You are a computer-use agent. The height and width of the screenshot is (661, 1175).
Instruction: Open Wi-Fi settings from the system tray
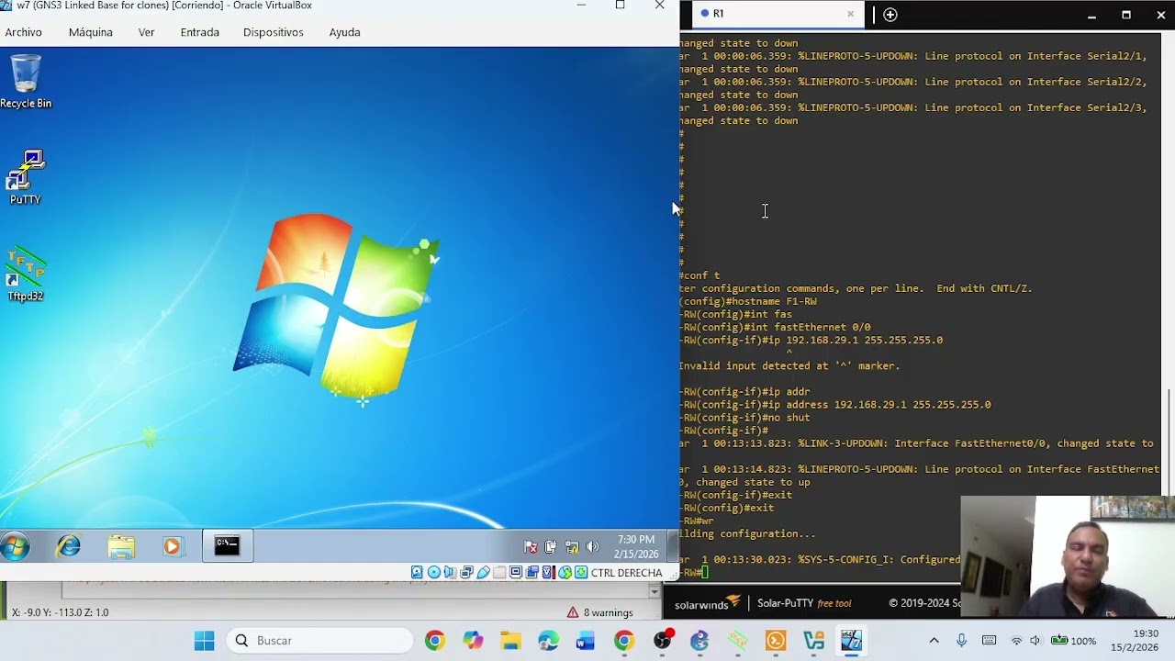click(1016, 640)
